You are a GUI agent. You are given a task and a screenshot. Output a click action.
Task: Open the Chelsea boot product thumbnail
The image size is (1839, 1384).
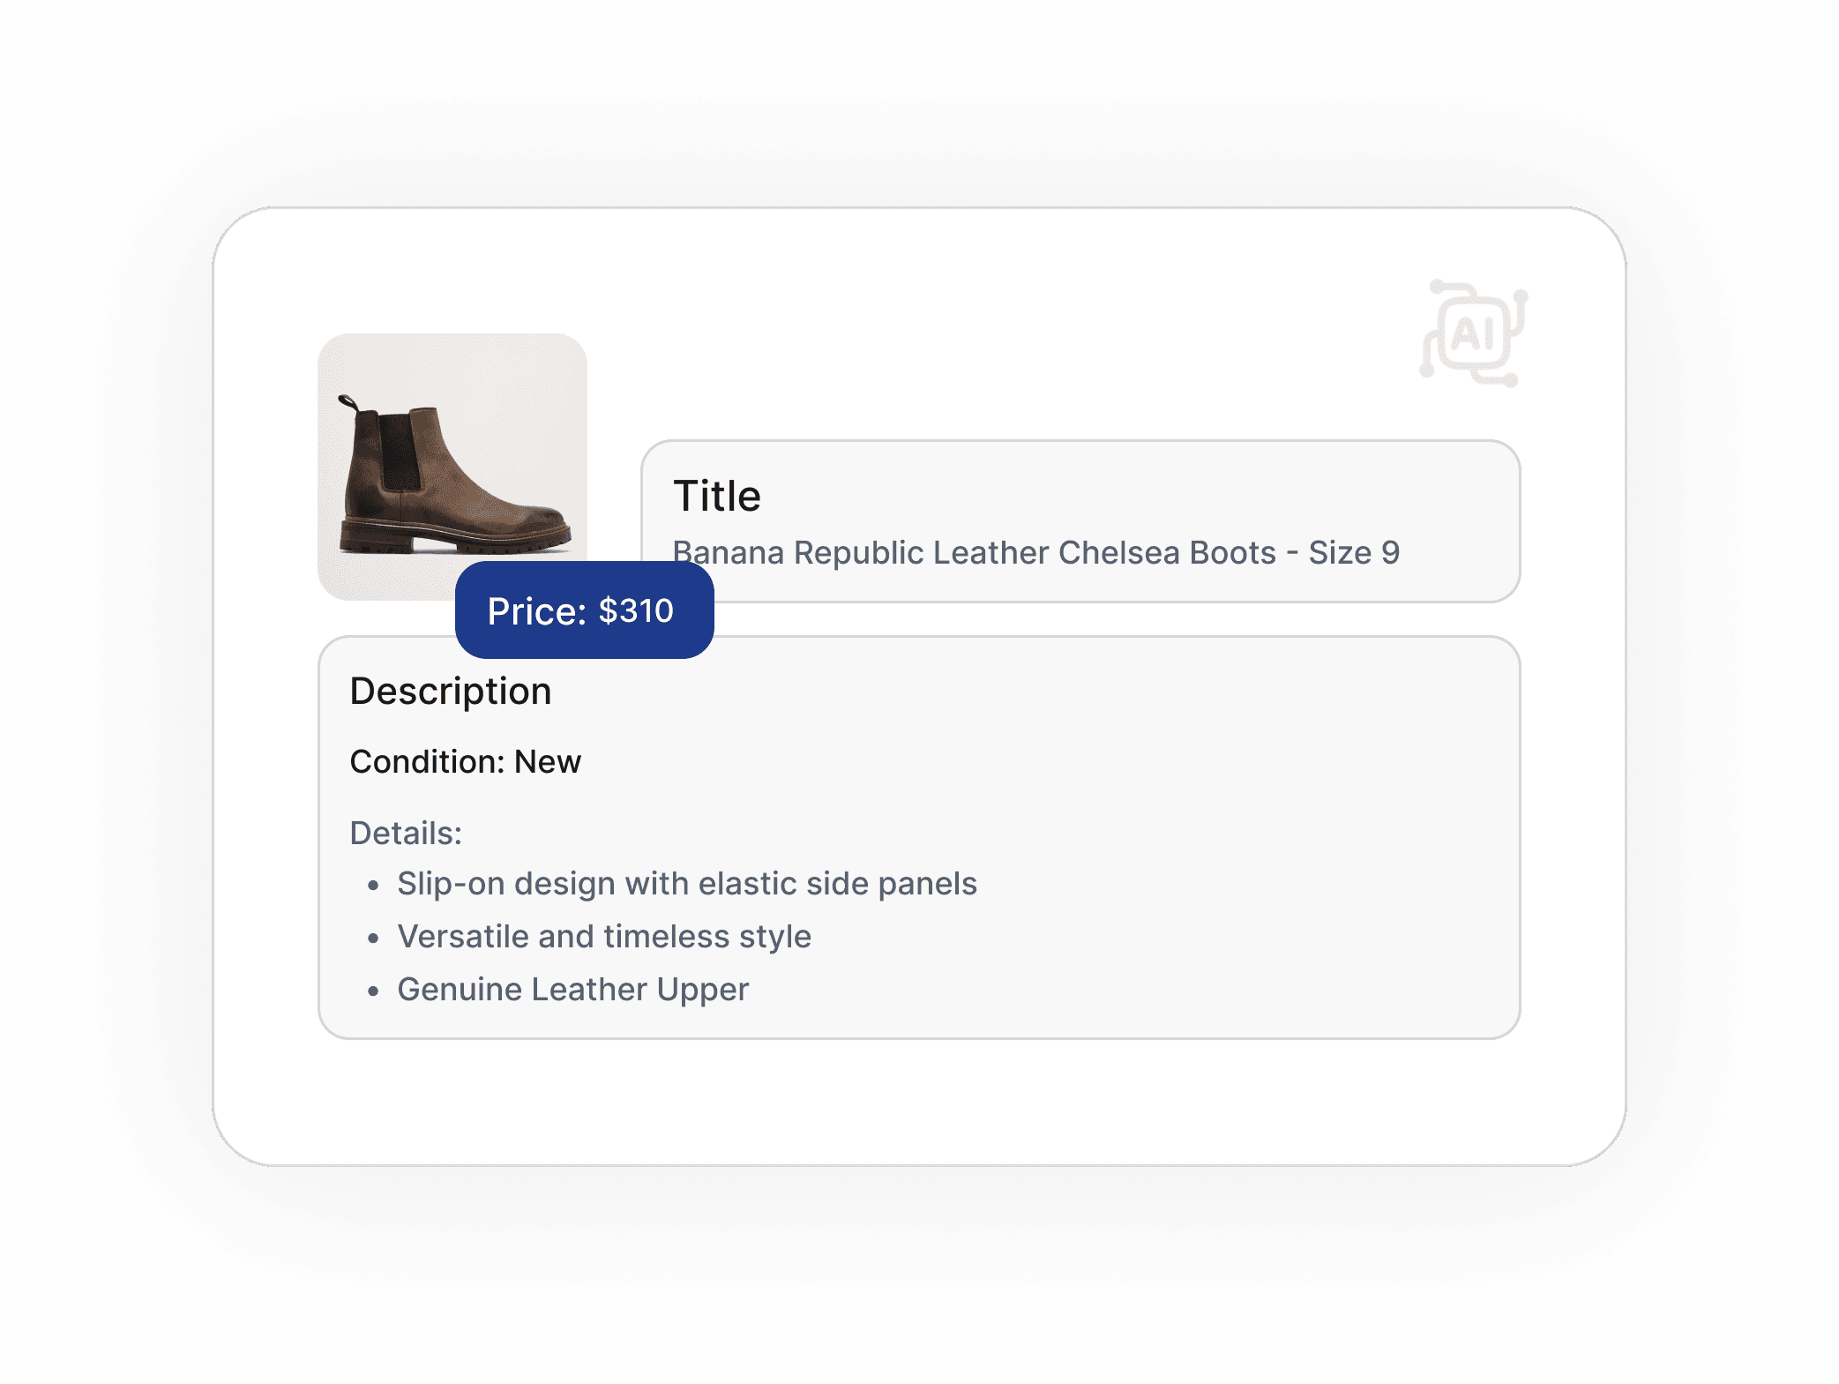tap(452, 466)
